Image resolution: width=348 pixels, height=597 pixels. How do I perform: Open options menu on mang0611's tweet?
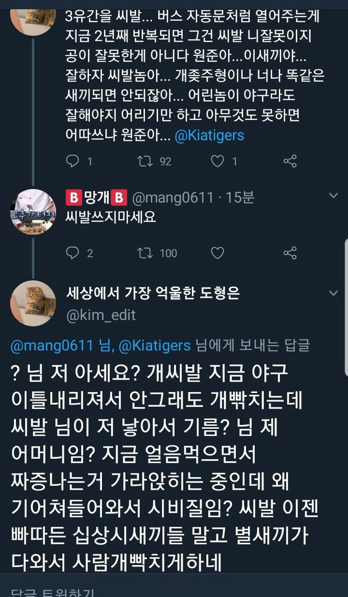[x=334, y=196]
